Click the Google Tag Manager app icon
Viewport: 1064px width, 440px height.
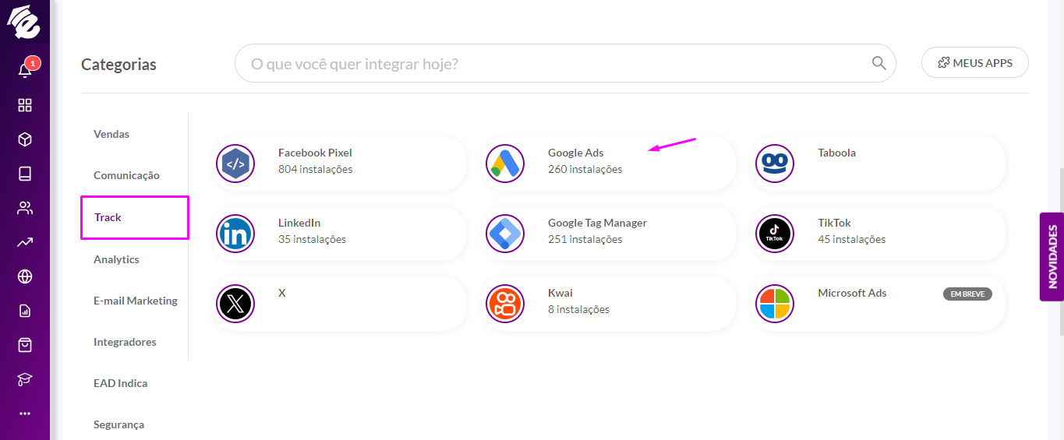[505, 234]
